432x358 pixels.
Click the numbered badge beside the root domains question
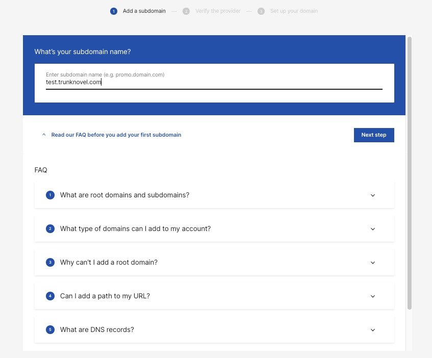click(x=50, y=195)
